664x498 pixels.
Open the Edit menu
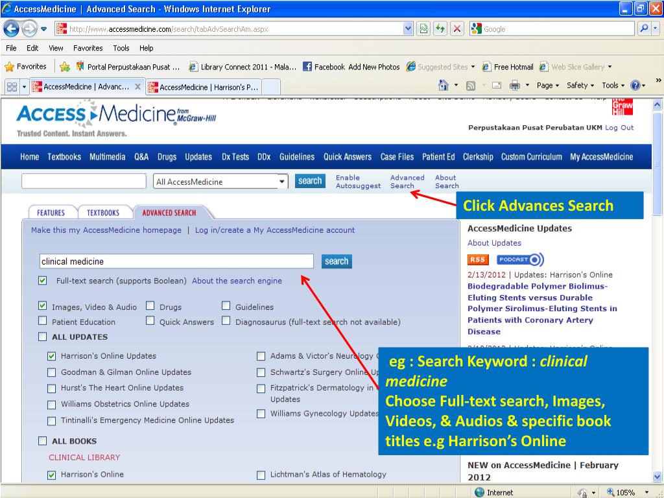[x=32, y=48]
